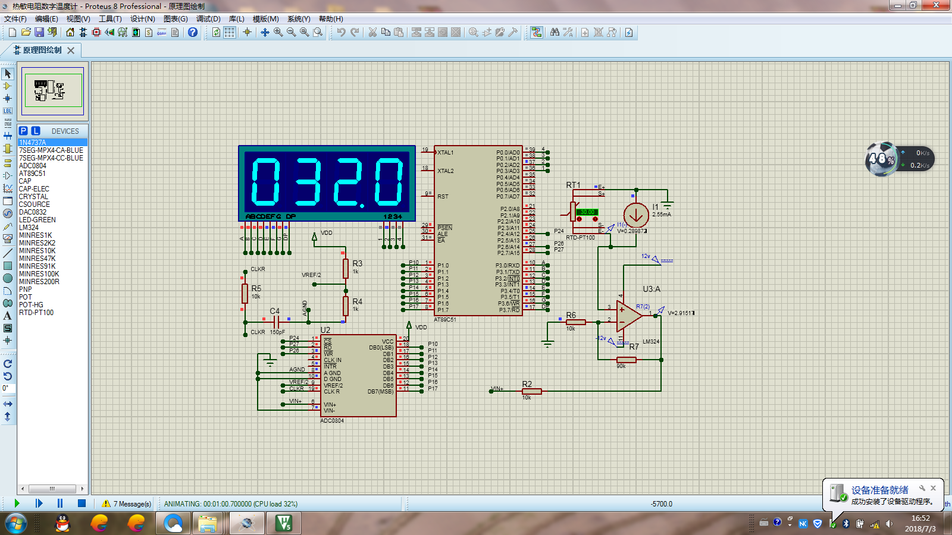Open Property Assignment Tool icon
The image size is (952, 535).
click(568, 32)
